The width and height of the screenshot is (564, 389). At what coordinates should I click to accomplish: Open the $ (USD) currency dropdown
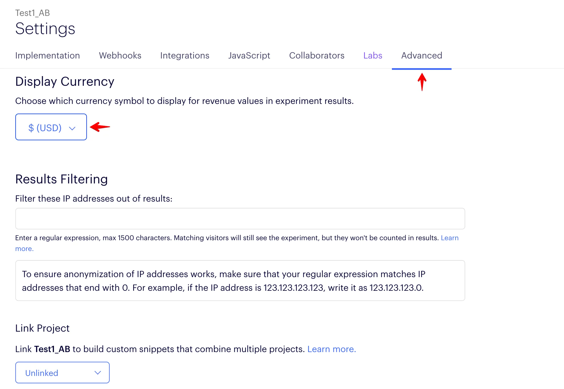[x=51, y=127]
